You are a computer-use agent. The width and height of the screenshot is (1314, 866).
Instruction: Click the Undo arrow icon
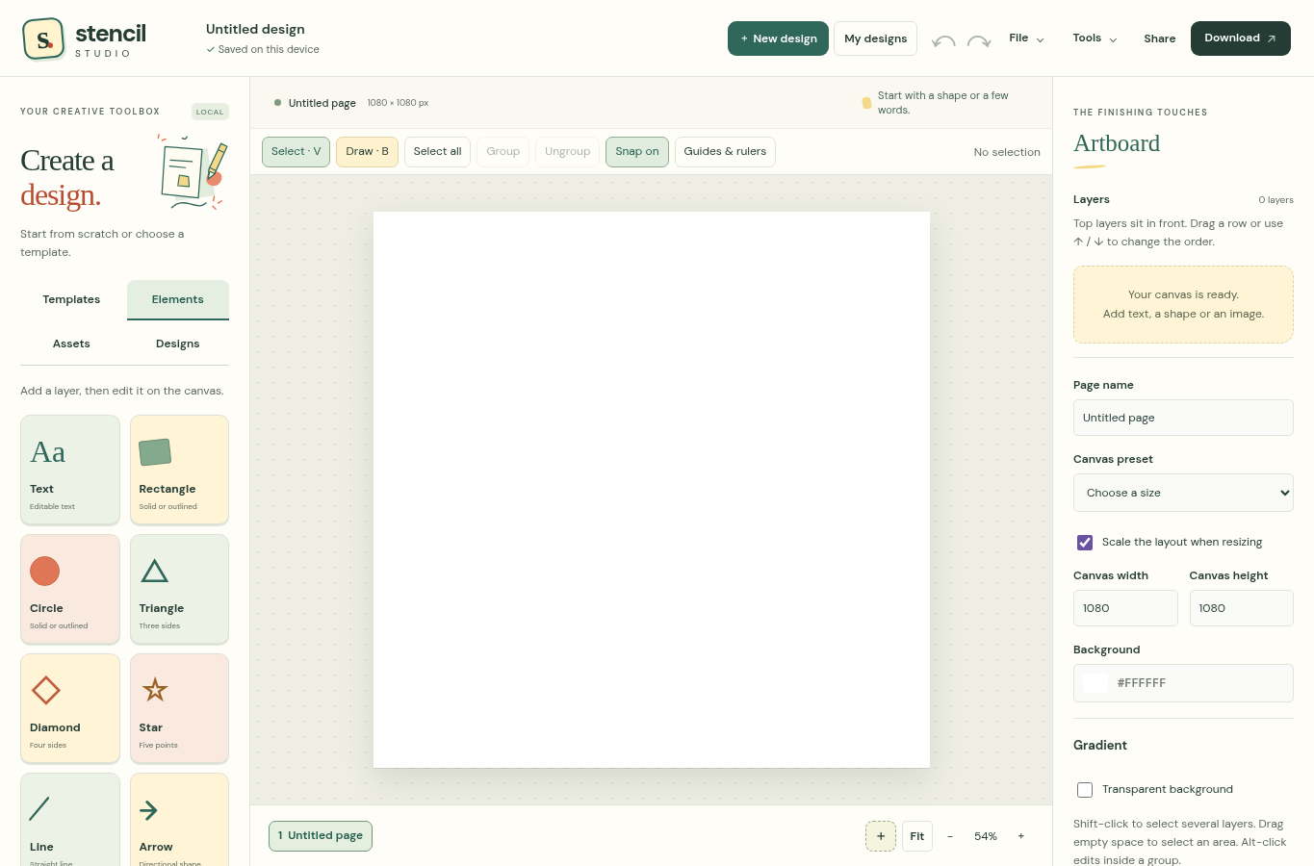click(x=943, y=40)
